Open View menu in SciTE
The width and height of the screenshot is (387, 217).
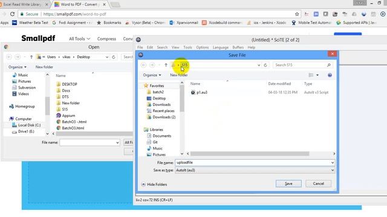point(175,47)
